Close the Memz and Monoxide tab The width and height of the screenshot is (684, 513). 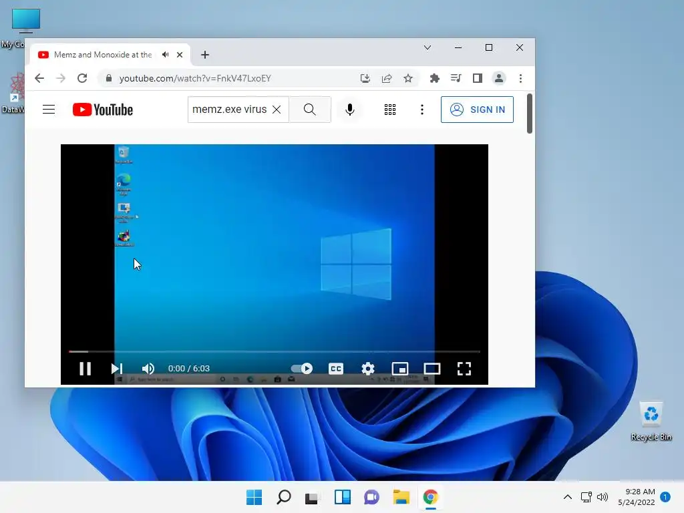[180, 55]
